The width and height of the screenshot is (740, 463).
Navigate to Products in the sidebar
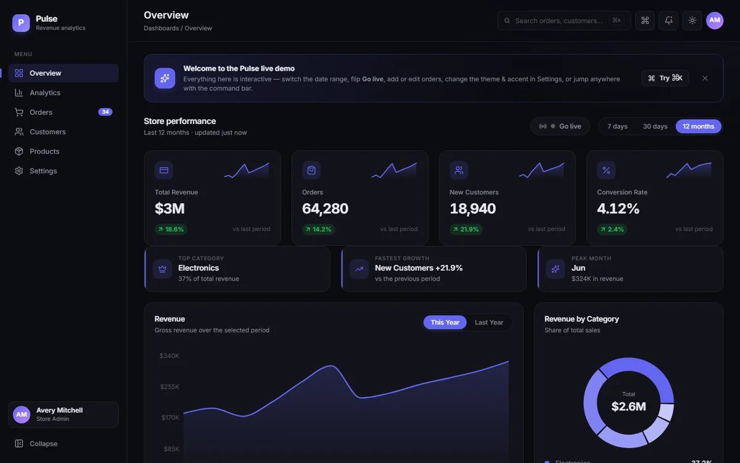(x=64, y=151)
